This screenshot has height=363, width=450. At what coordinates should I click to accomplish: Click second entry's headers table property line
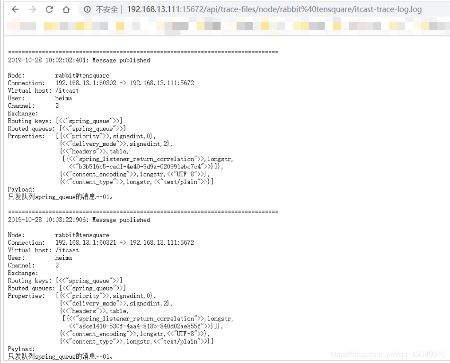(94, 311)
